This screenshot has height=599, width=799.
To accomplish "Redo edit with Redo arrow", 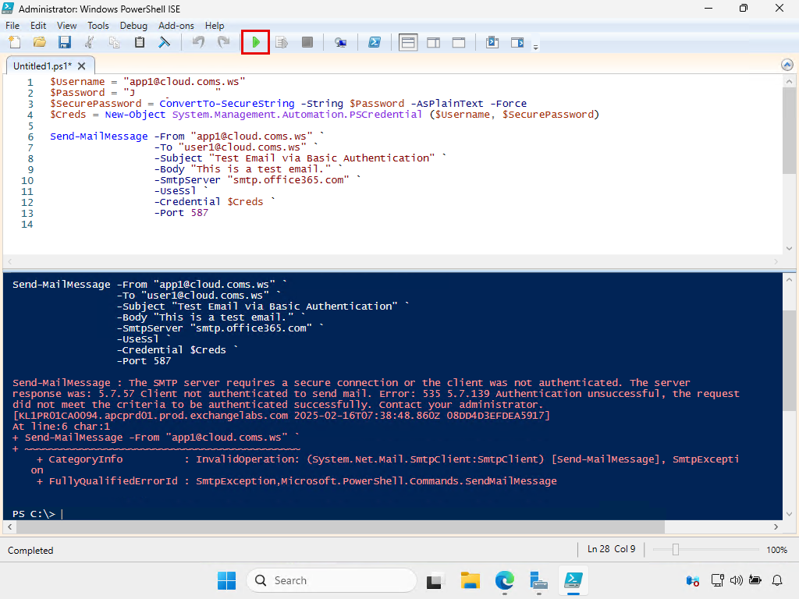I will [x=223, y=42].
